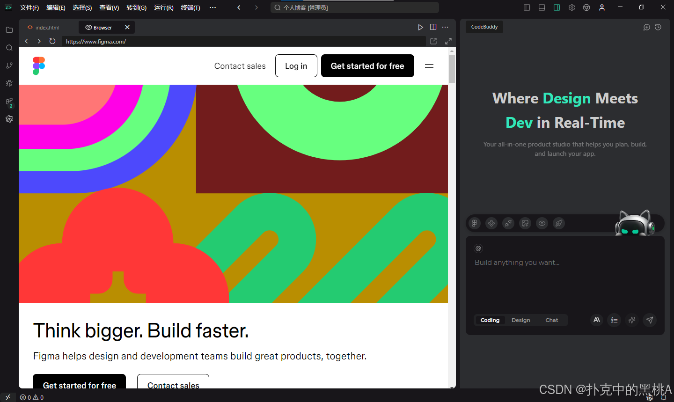This screenshot has width=674, height=402.
Task: Expand the title bar overflow menu
Action: [x=213, y=7]
